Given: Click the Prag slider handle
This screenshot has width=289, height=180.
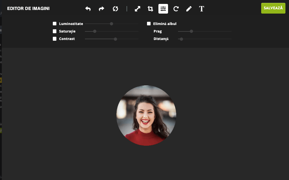Looking at the screenshot, I should (192, 31).
